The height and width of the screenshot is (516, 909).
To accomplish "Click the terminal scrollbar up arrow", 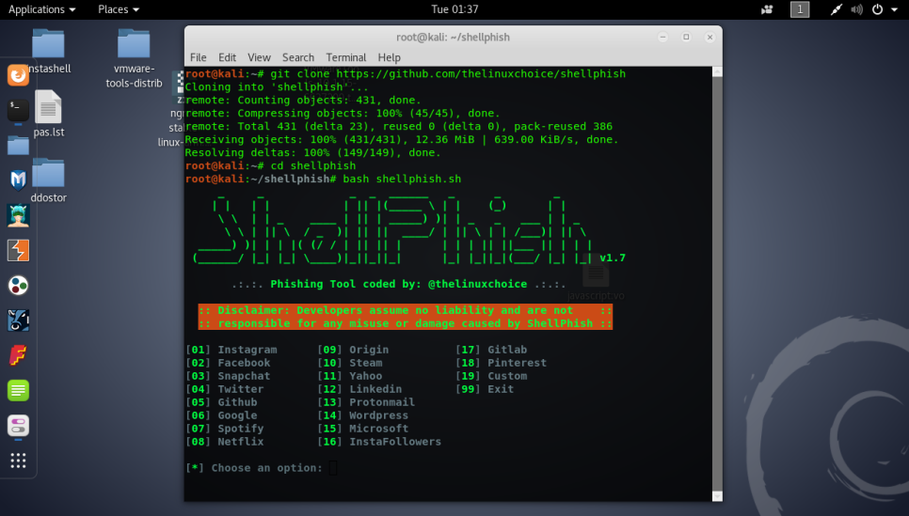I will 717,71.
